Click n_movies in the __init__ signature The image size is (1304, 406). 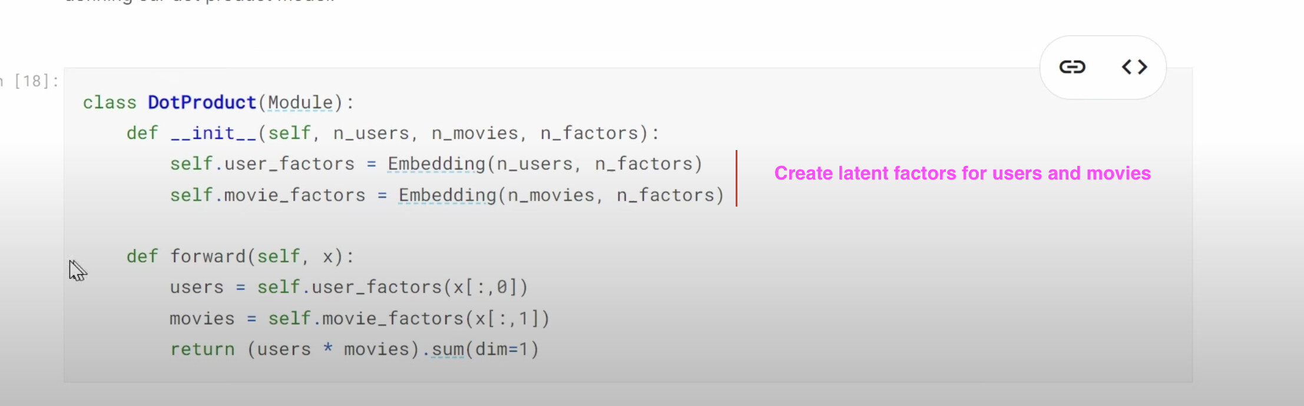pos(475,133)
